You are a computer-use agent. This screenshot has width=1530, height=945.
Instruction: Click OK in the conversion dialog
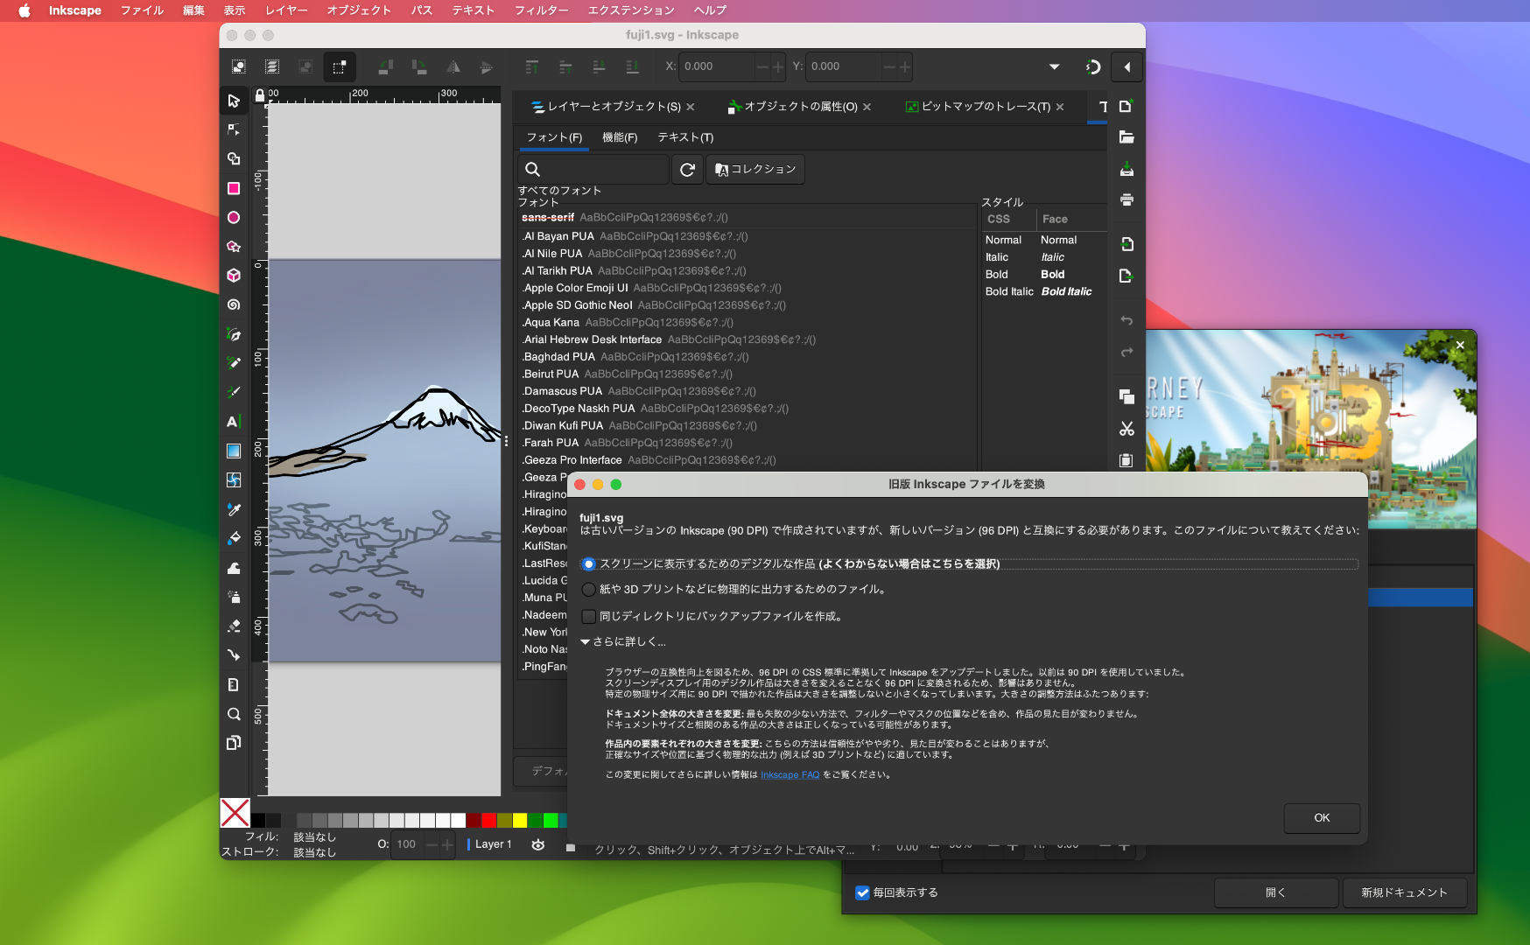(x=1321, y=818)
